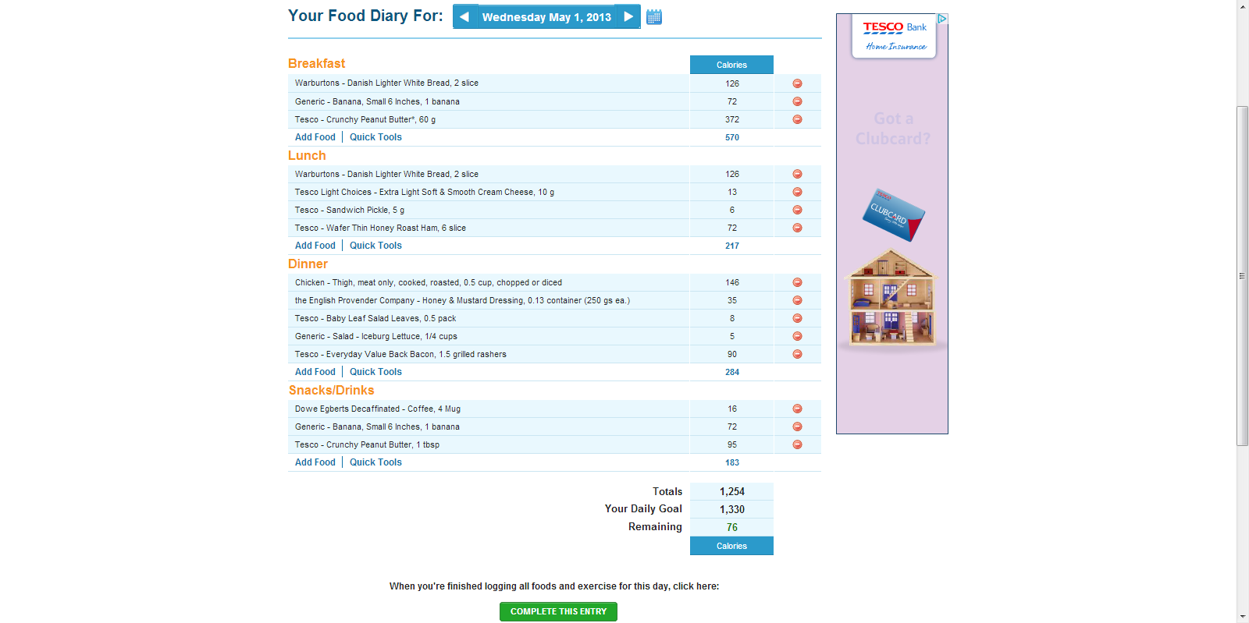
Task: Remove Honey & Mustard Dressing entry
Action: [797, 300]
